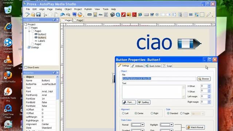This screenshot has width=233, height=131.
Task: Insert a PDF object icon
Action: [x=134, y=15]
